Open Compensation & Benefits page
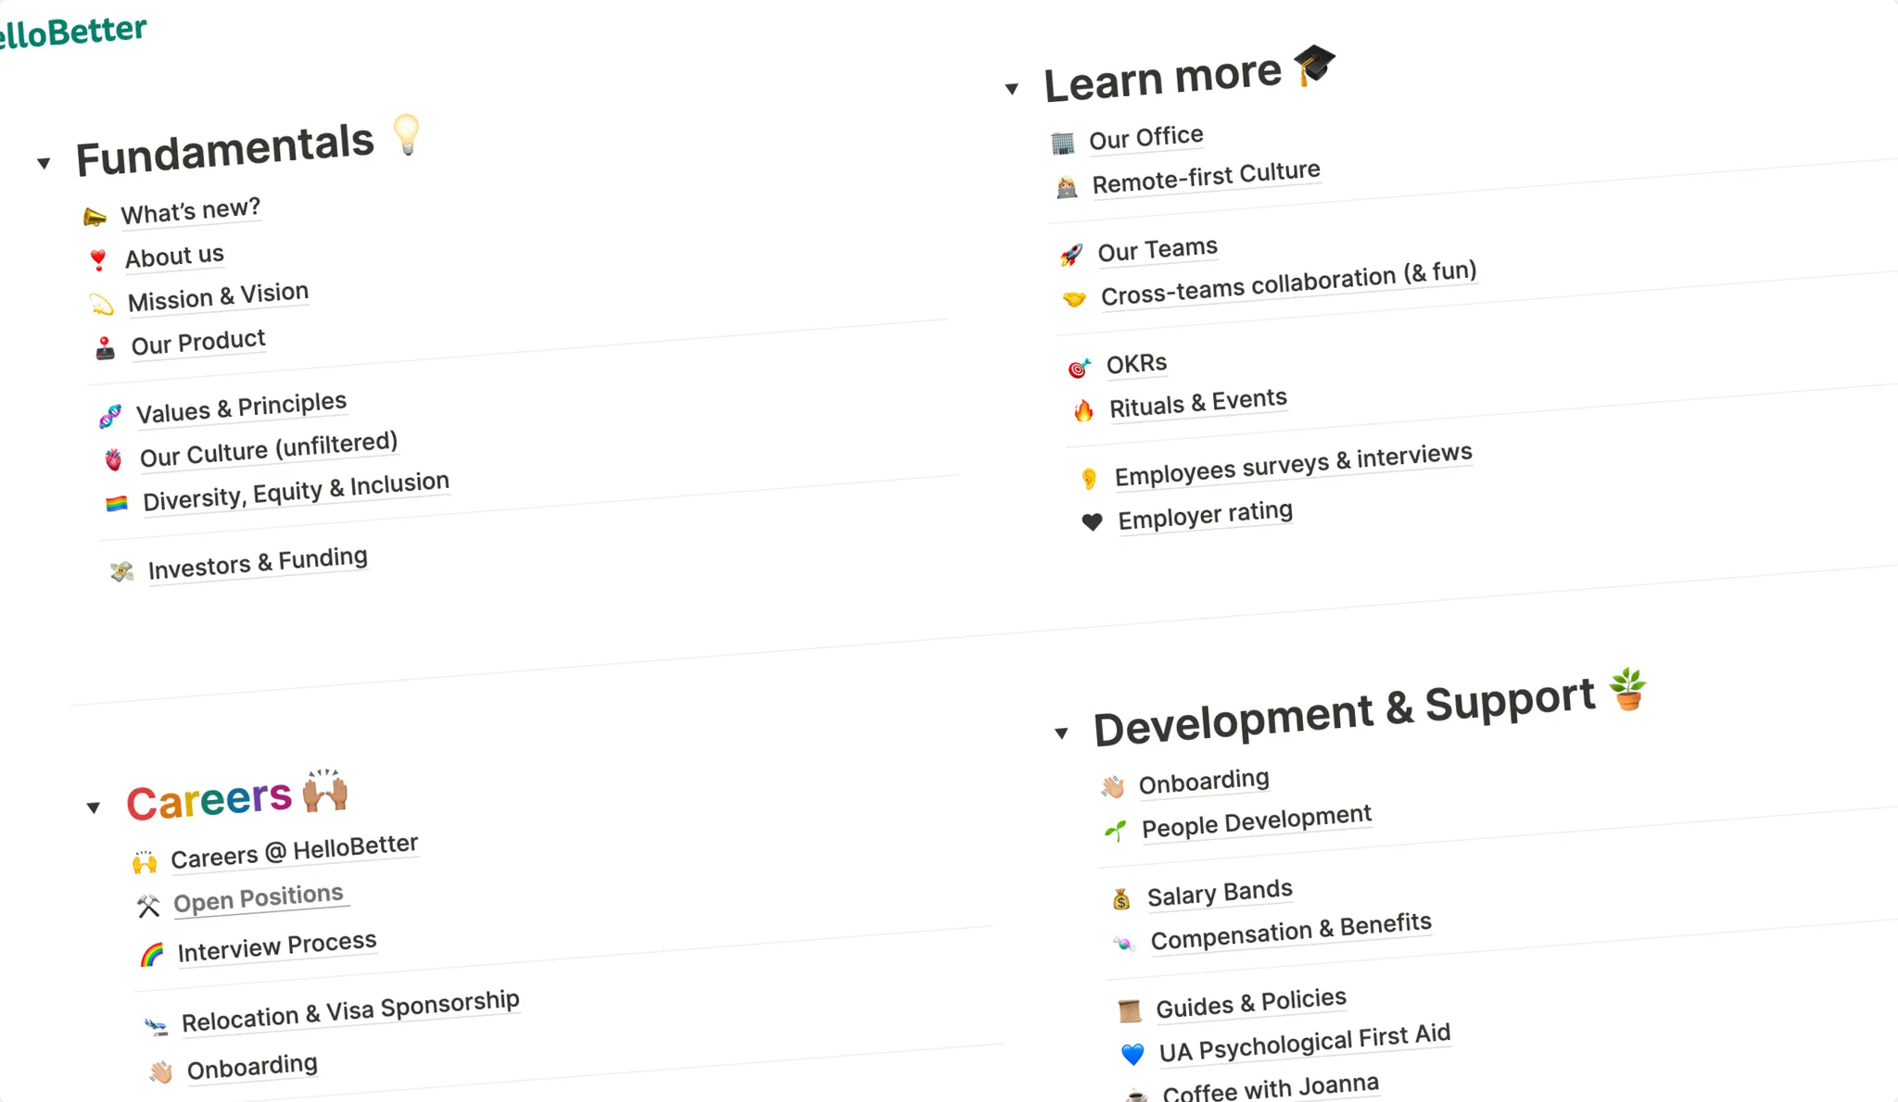The height and width of the screenshot is (1102, 1898). pos(1291,932)
